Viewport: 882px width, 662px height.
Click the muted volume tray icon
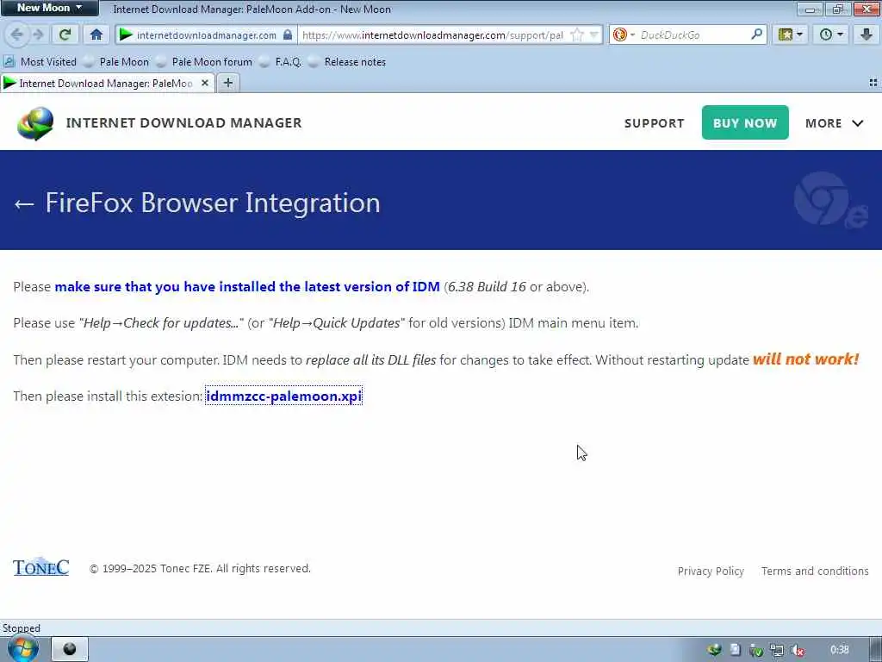click(797, 651)
